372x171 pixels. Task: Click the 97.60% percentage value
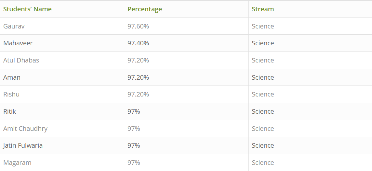[x=138, y=26]
